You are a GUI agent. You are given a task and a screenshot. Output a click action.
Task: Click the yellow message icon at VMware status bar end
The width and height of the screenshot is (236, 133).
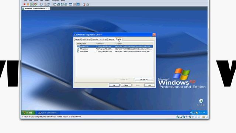click(204, 117)
